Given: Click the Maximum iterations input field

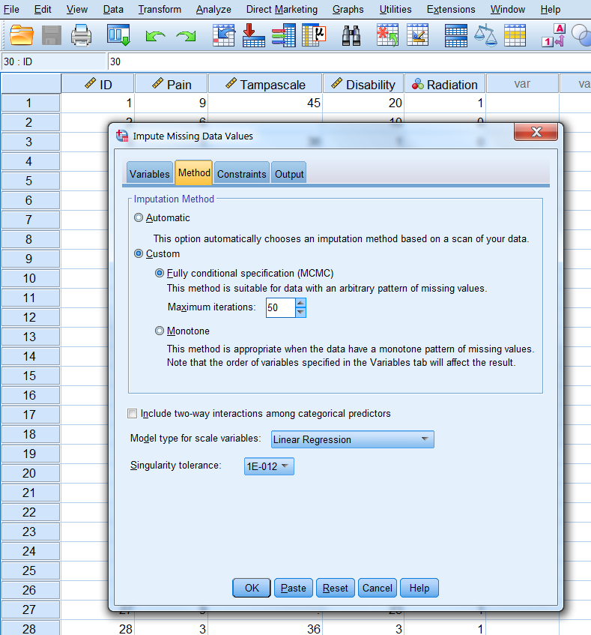Looking at the screenshot, I should pyautogui.click(x=281, y=308).
